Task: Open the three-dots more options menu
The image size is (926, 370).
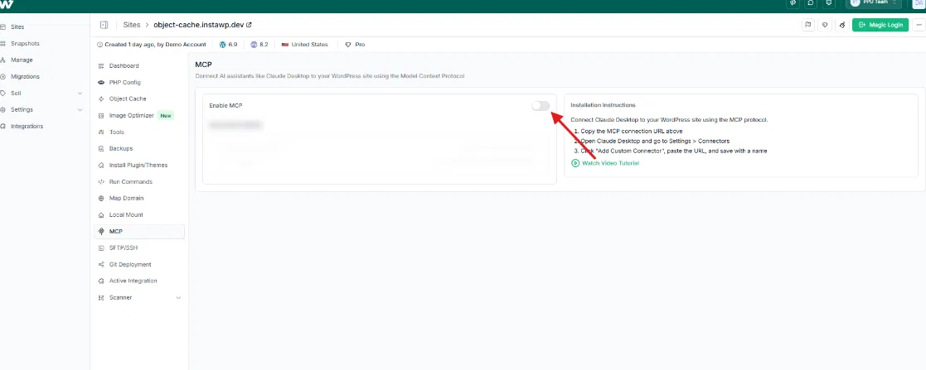Action: click(x=919, y=25)
